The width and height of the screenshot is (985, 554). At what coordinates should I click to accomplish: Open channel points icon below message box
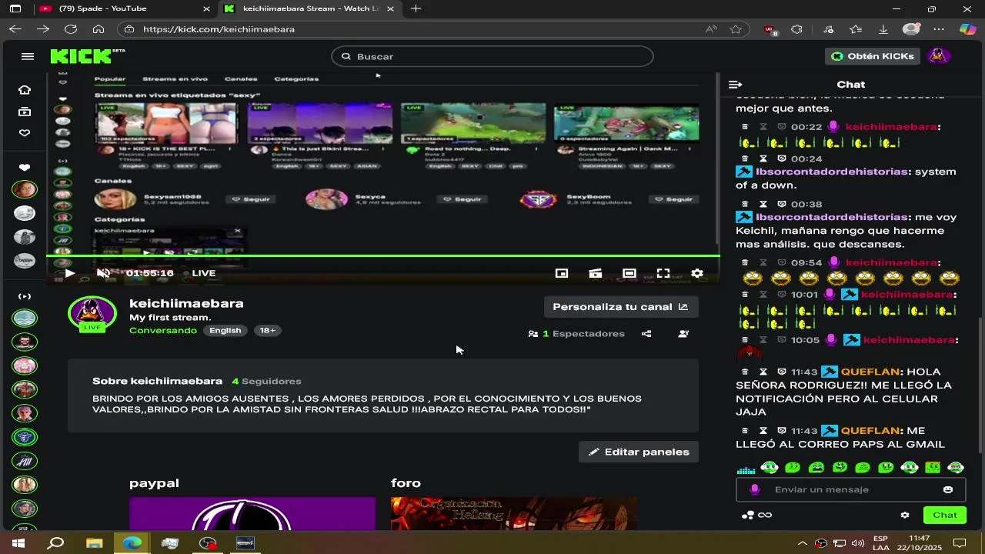[747, 516]
